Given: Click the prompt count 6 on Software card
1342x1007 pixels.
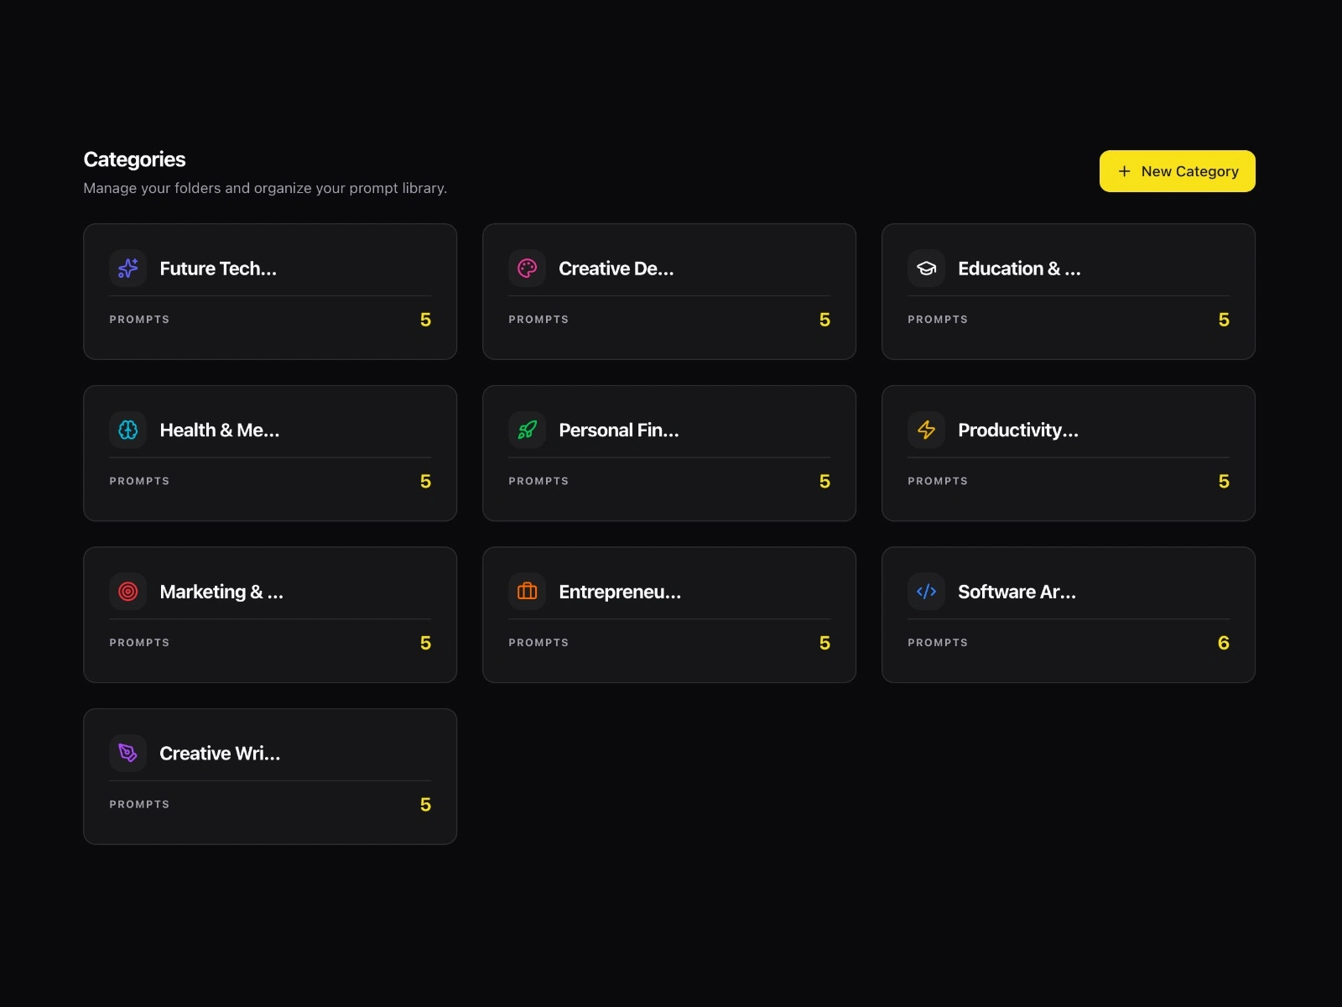Looking at the screenshot, I should (x=1223, y=643).
